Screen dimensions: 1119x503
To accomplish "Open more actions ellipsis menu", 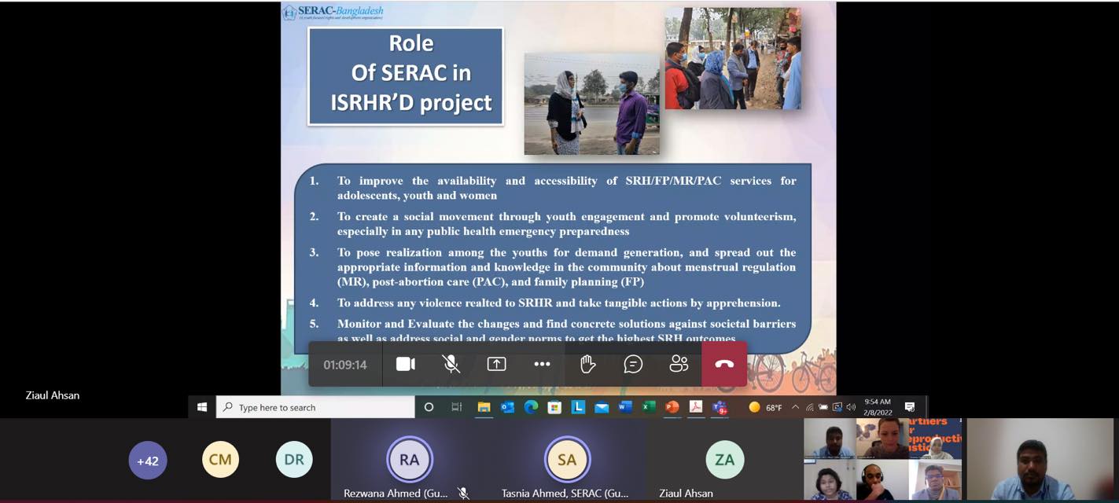I will [x=542, y=364].
